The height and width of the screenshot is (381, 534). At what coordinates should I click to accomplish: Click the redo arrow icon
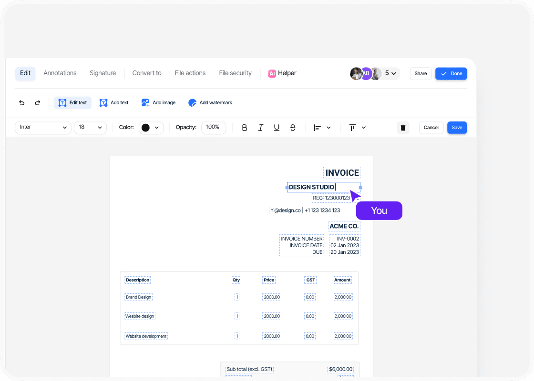[38, 103]
